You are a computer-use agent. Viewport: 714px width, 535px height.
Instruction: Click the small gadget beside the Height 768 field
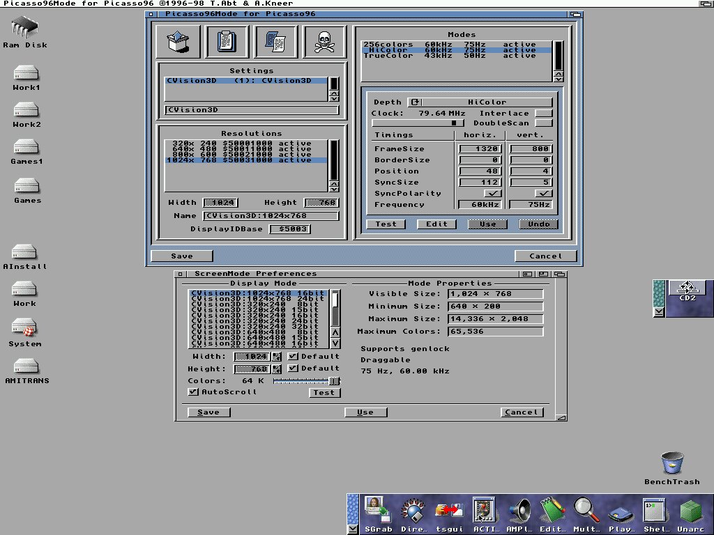(277, 369)
